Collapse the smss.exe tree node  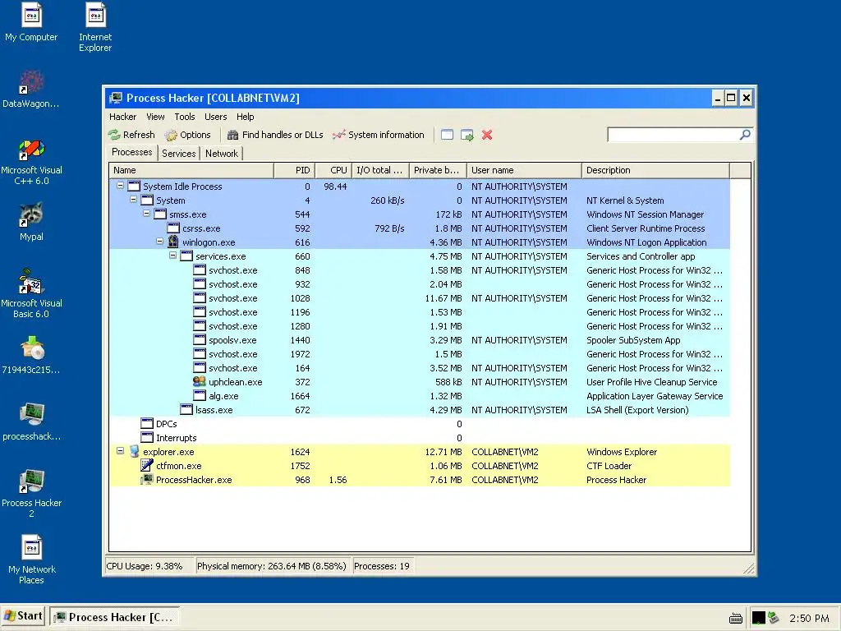pos(146,214)
